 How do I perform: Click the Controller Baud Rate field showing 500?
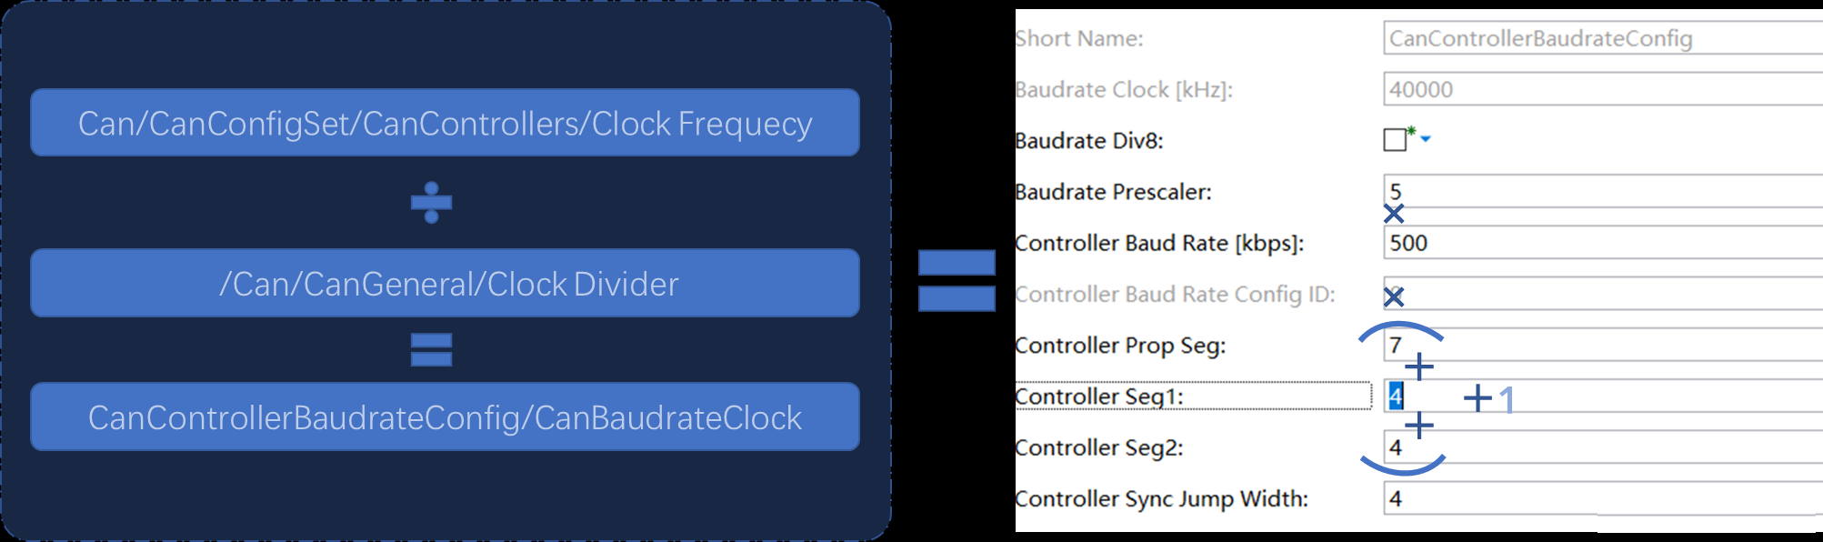coord(1600,243)
